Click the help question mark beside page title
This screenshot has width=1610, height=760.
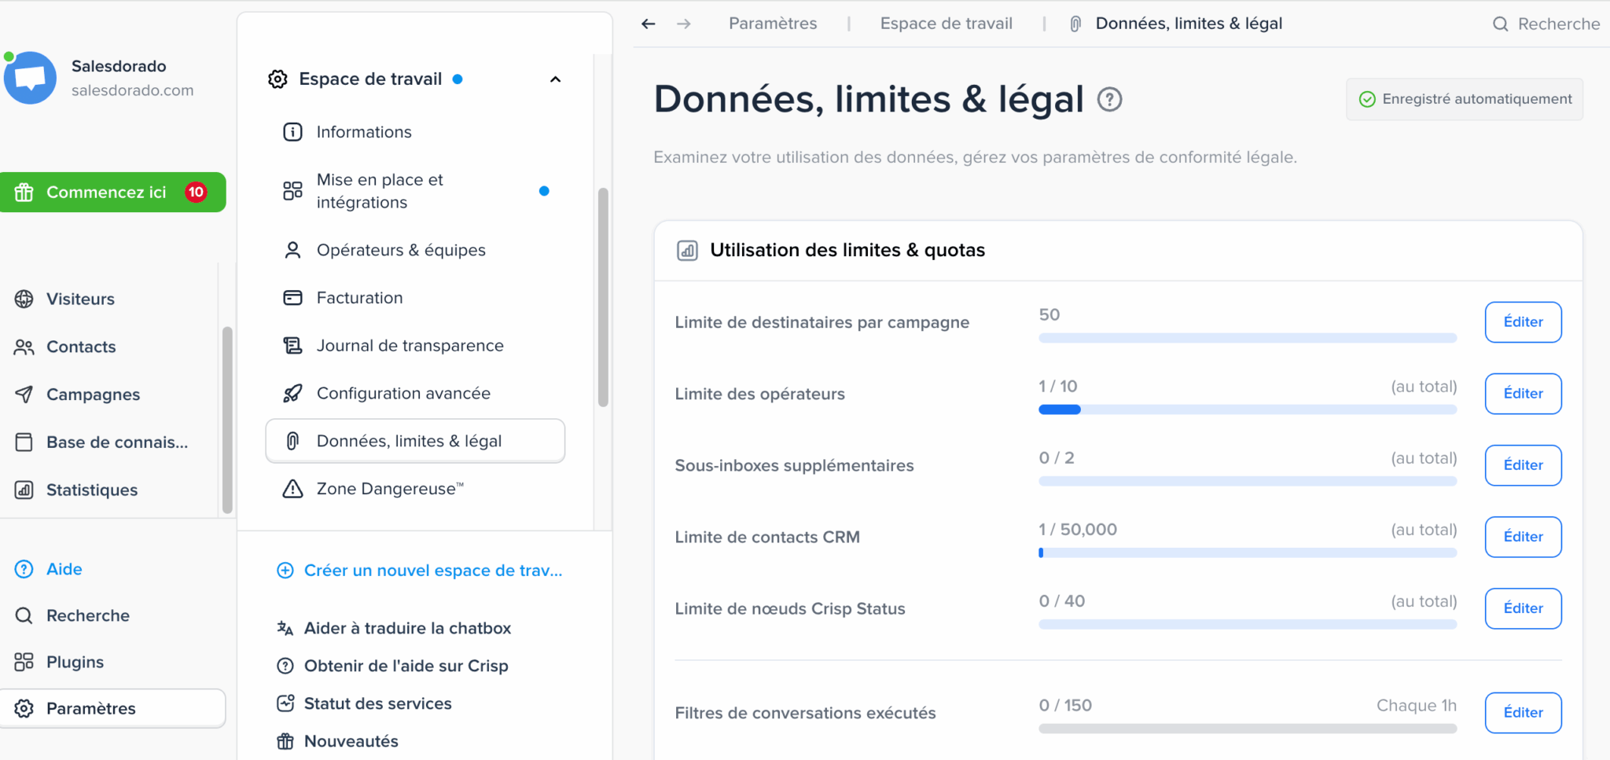1109,100
